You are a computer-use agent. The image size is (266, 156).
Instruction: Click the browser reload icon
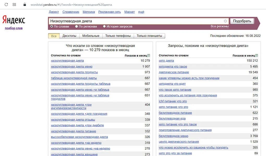point(6,5)
